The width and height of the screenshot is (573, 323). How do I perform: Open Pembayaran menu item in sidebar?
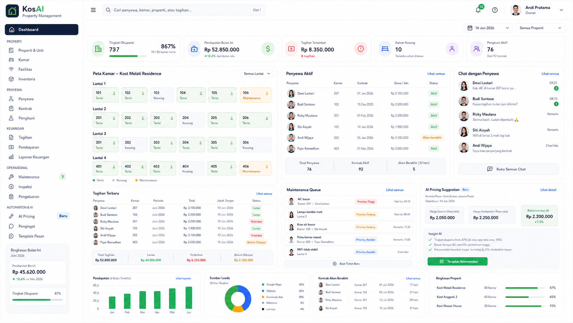pyautogui.click(x=29, y=147)
